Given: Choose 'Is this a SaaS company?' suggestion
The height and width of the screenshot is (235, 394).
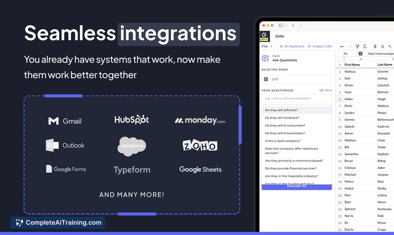Looking at the screenshot, I should [296, 141].
